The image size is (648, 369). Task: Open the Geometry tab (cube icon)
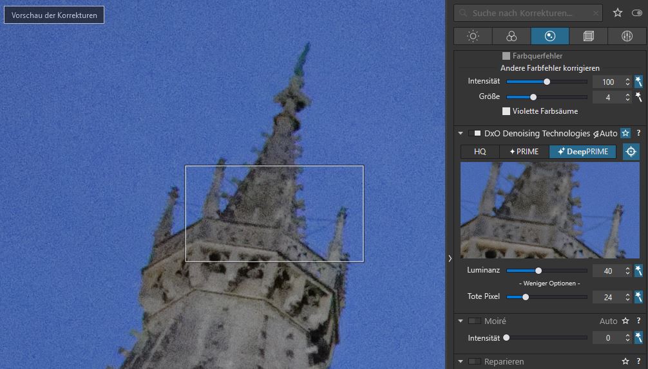coord(588,36)
